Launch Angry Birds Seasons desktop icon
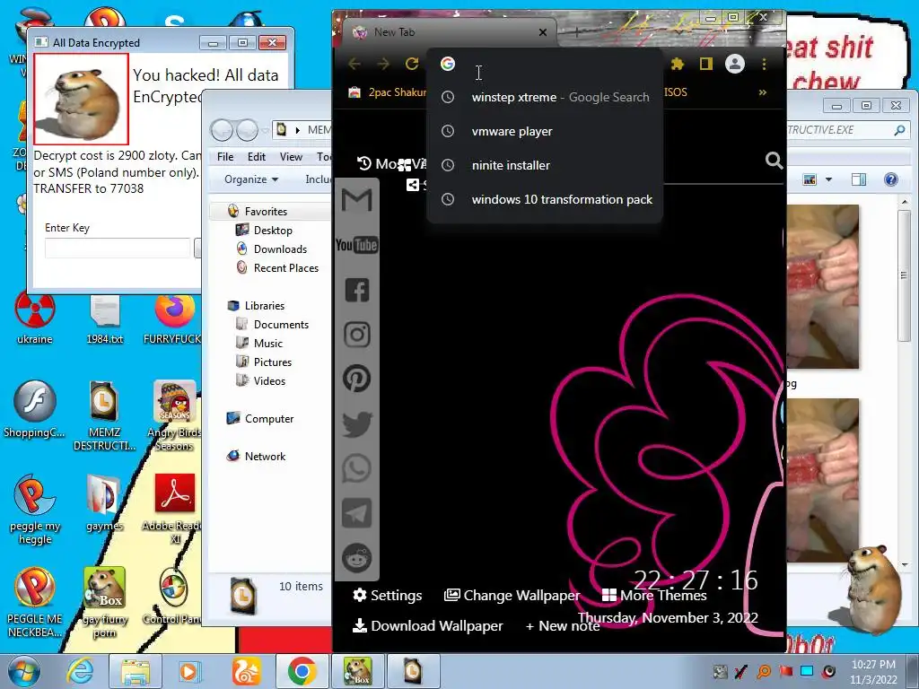The height and width of the screenshot is (689, 919). point(174,416)
